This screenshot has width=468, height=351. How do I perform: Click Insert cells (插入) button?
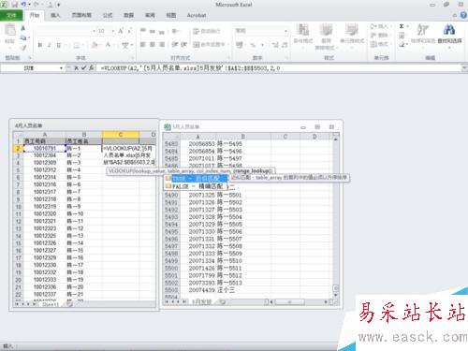pos(379,26)
